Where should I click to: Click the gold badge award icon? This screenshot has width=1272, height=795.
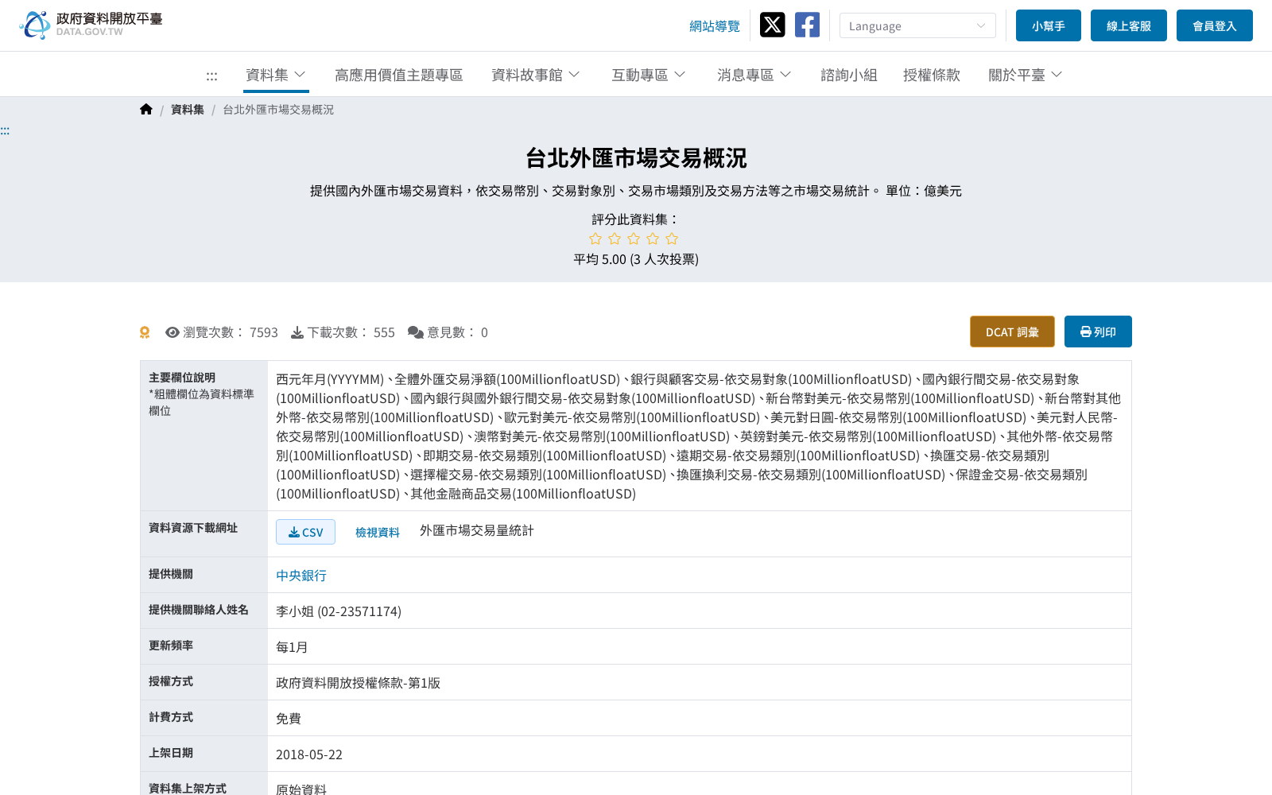145,332
